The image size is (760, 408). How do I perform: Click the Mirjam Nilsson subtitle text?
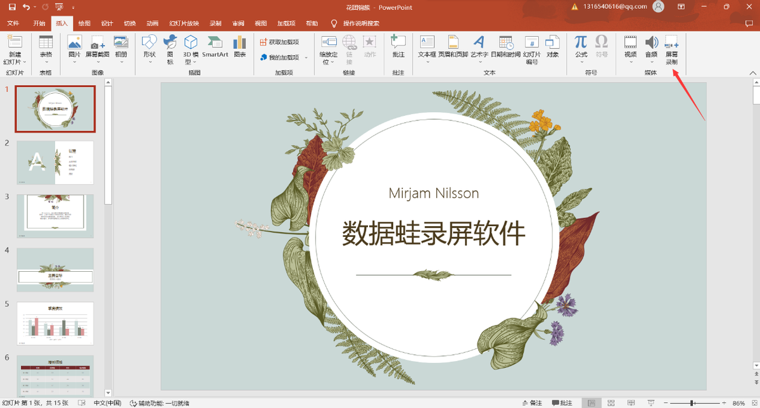434,193
